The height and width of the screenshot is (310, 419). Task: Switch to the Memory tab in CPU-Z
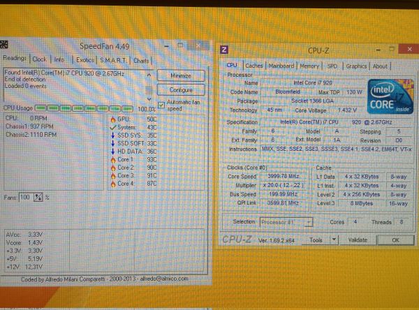(x=309, y=66)
